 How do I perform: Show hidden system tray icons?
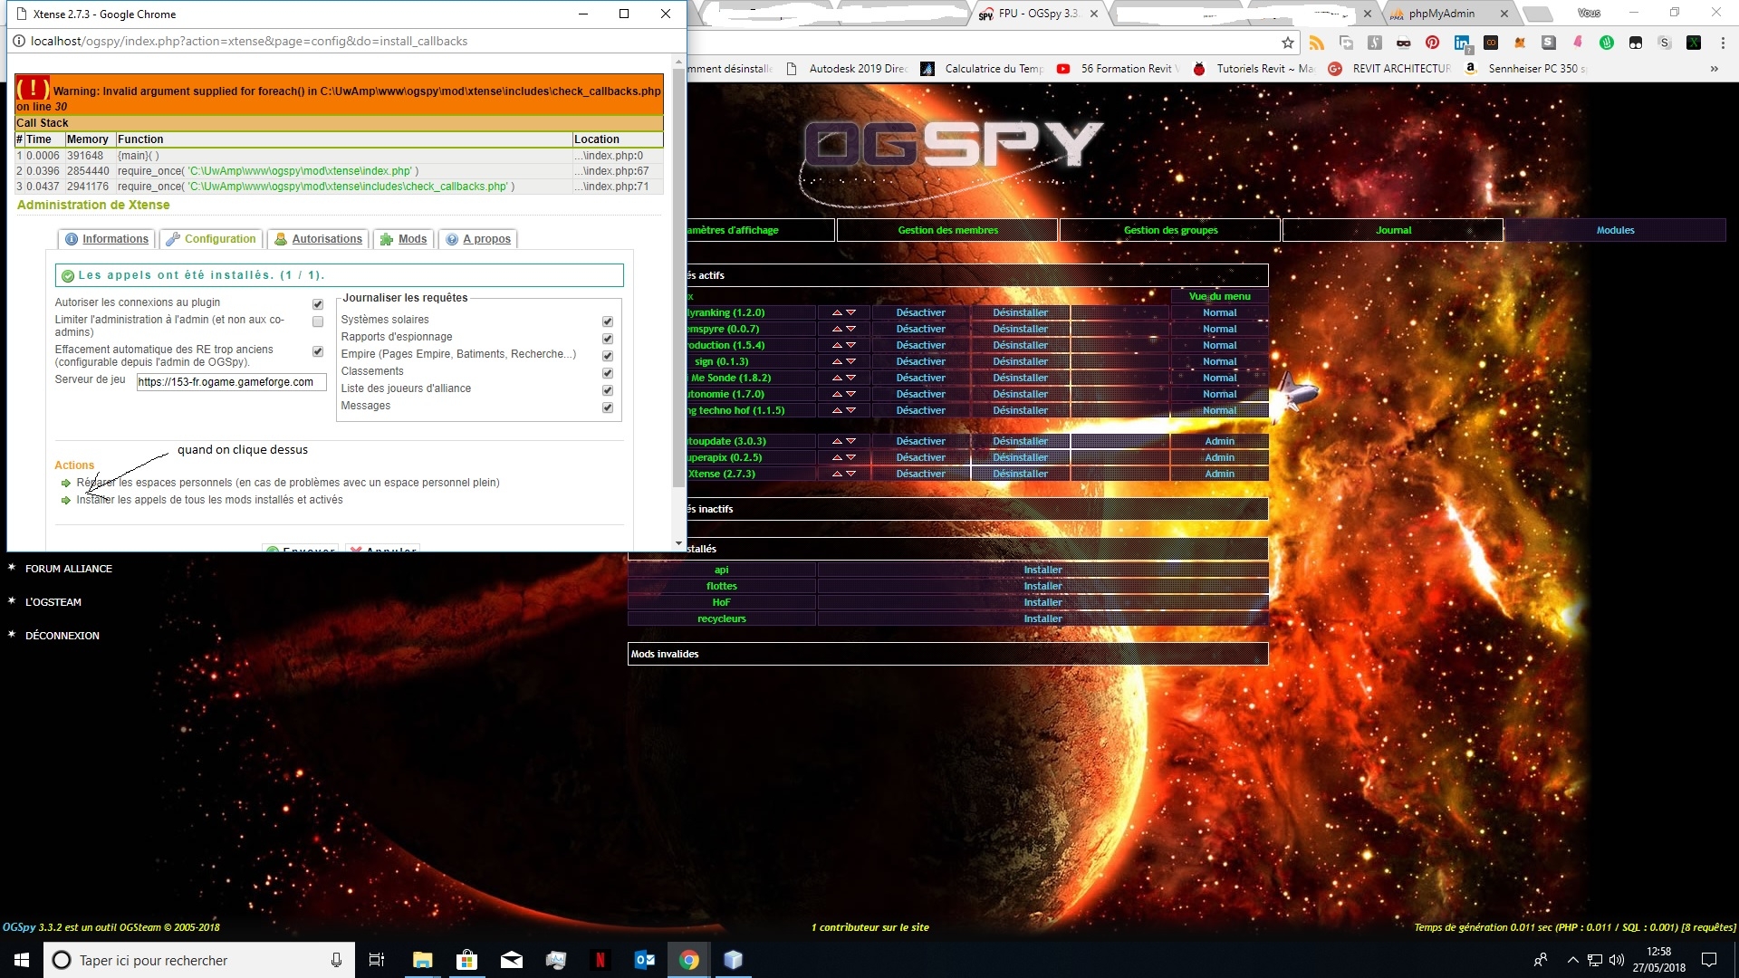pos(1572,960)
